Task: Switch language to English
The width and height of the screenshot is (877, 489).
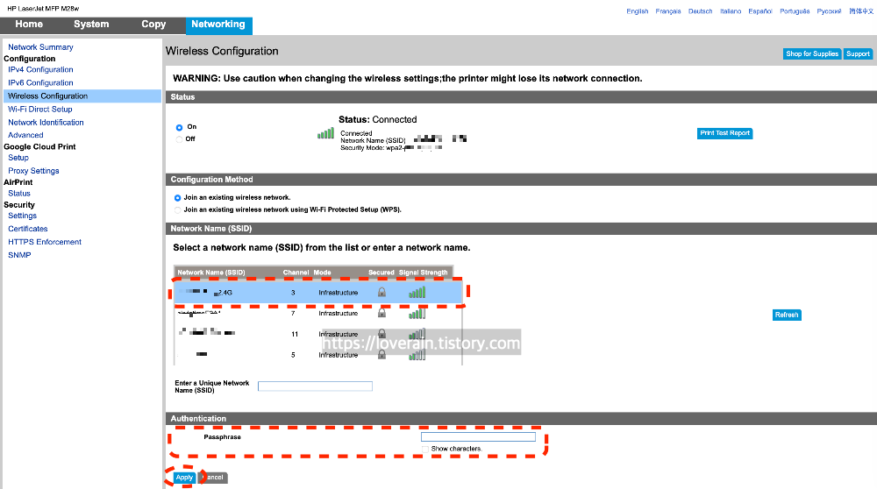Action: 637,11
